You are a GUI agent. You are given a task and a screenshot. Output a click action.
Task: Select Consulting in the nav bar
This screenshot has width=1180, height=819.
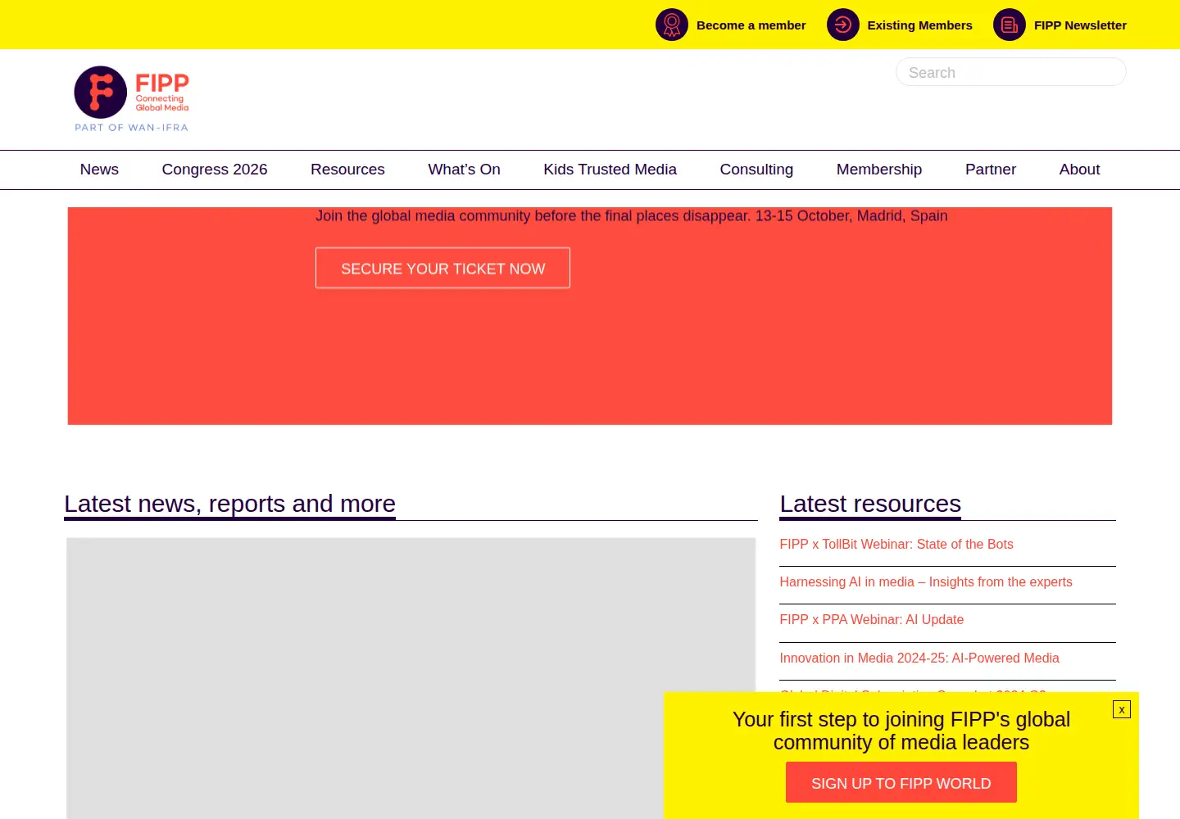(x=756, y=170)
